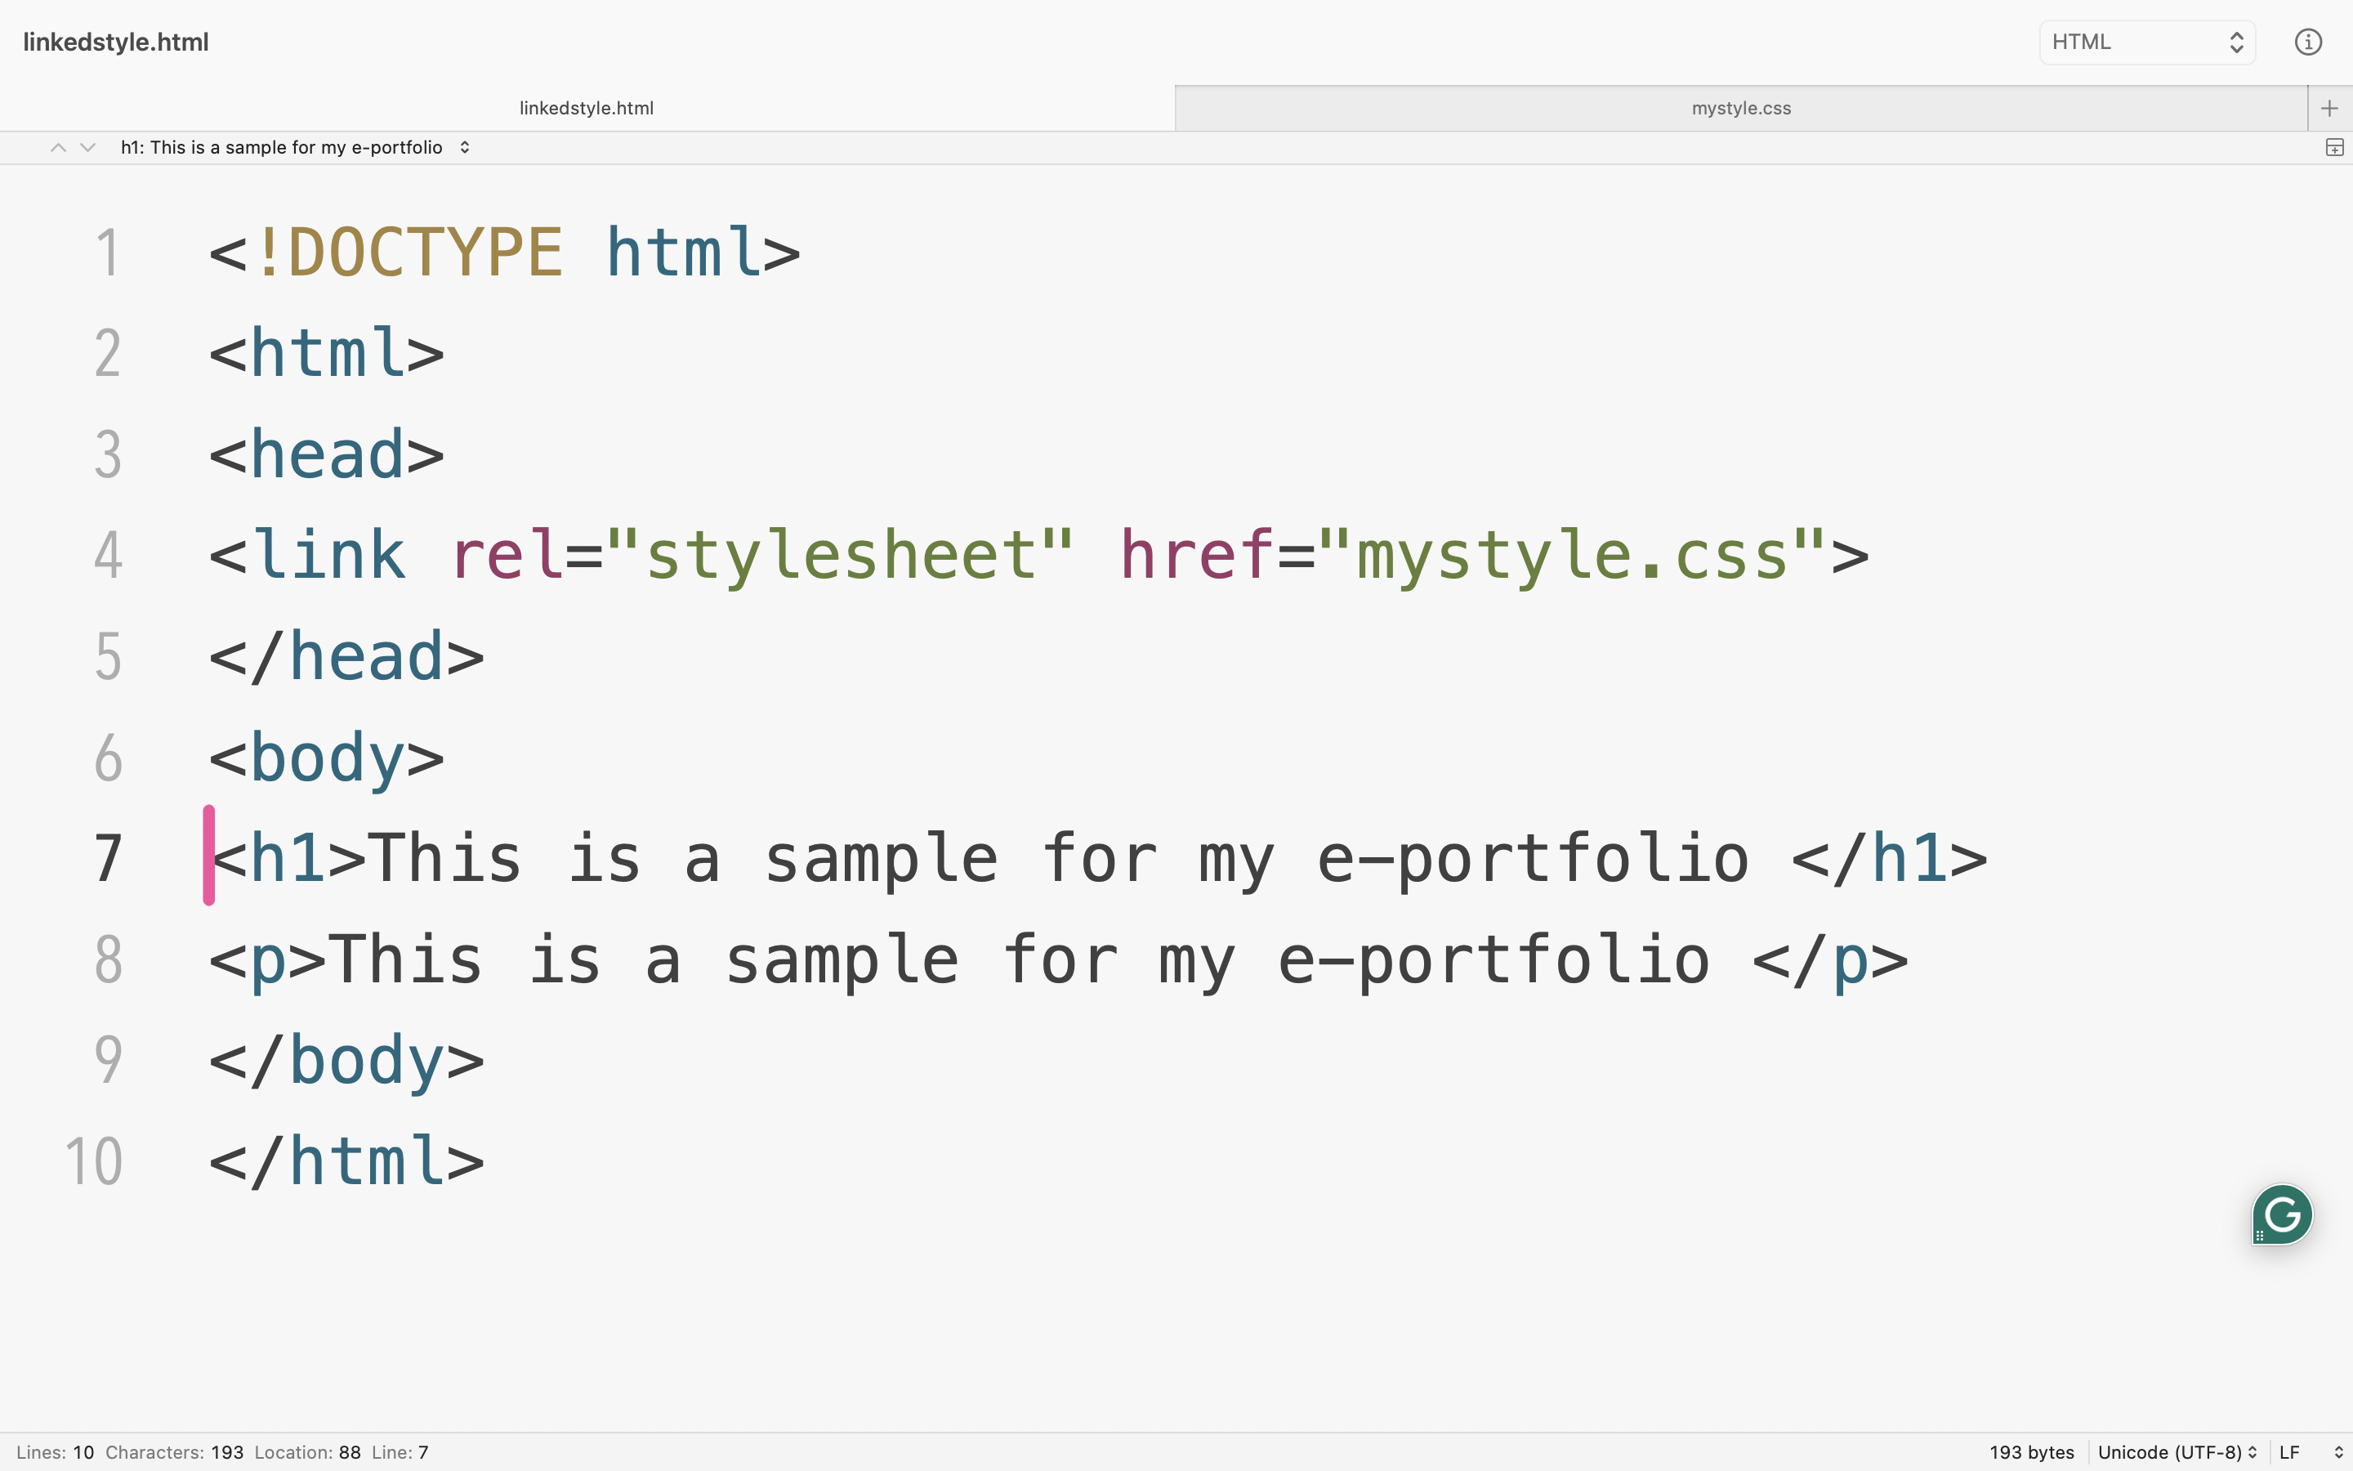The image size is (2353, 1471).
Task: Click line number 4 in gutter
Action: coord(108,556)
